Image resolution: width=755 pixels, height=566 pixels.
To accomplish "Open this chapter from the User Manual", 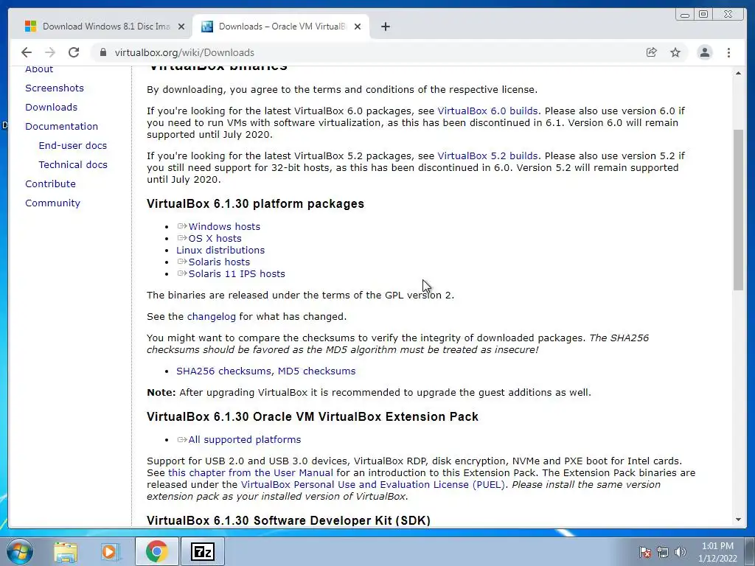I will click(x=251, y=472).
